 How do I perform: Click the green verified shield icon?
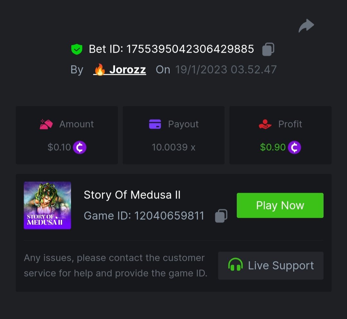tap(76, 49)
